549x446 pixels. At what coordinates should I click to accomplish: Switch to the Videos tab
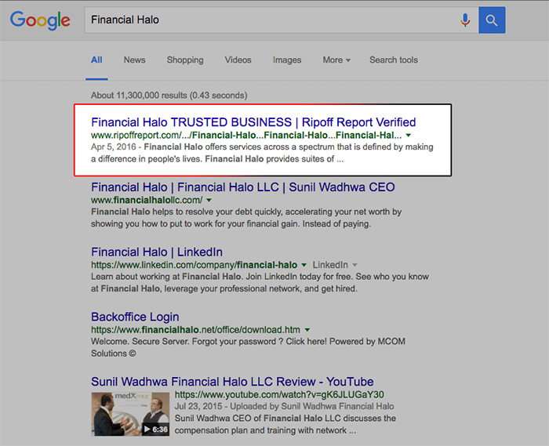(x=238, y=60)
